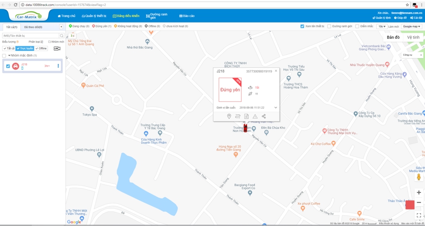Click the LIVE camera icon in sidebar
425x226 pixels.
57,49
